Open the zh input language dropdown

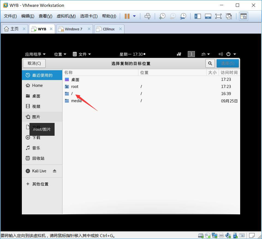pos(206,54)
